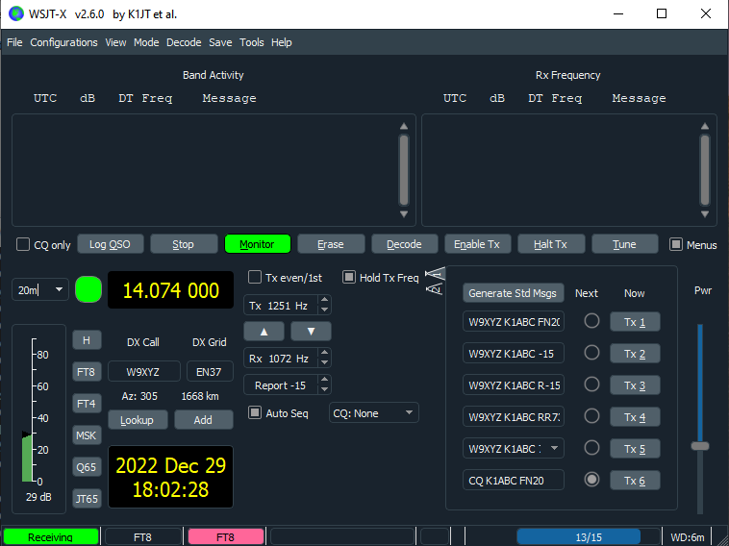Click the Lookup button
Image resolution: width=729 pixels, height=546 pixels.
138,420
